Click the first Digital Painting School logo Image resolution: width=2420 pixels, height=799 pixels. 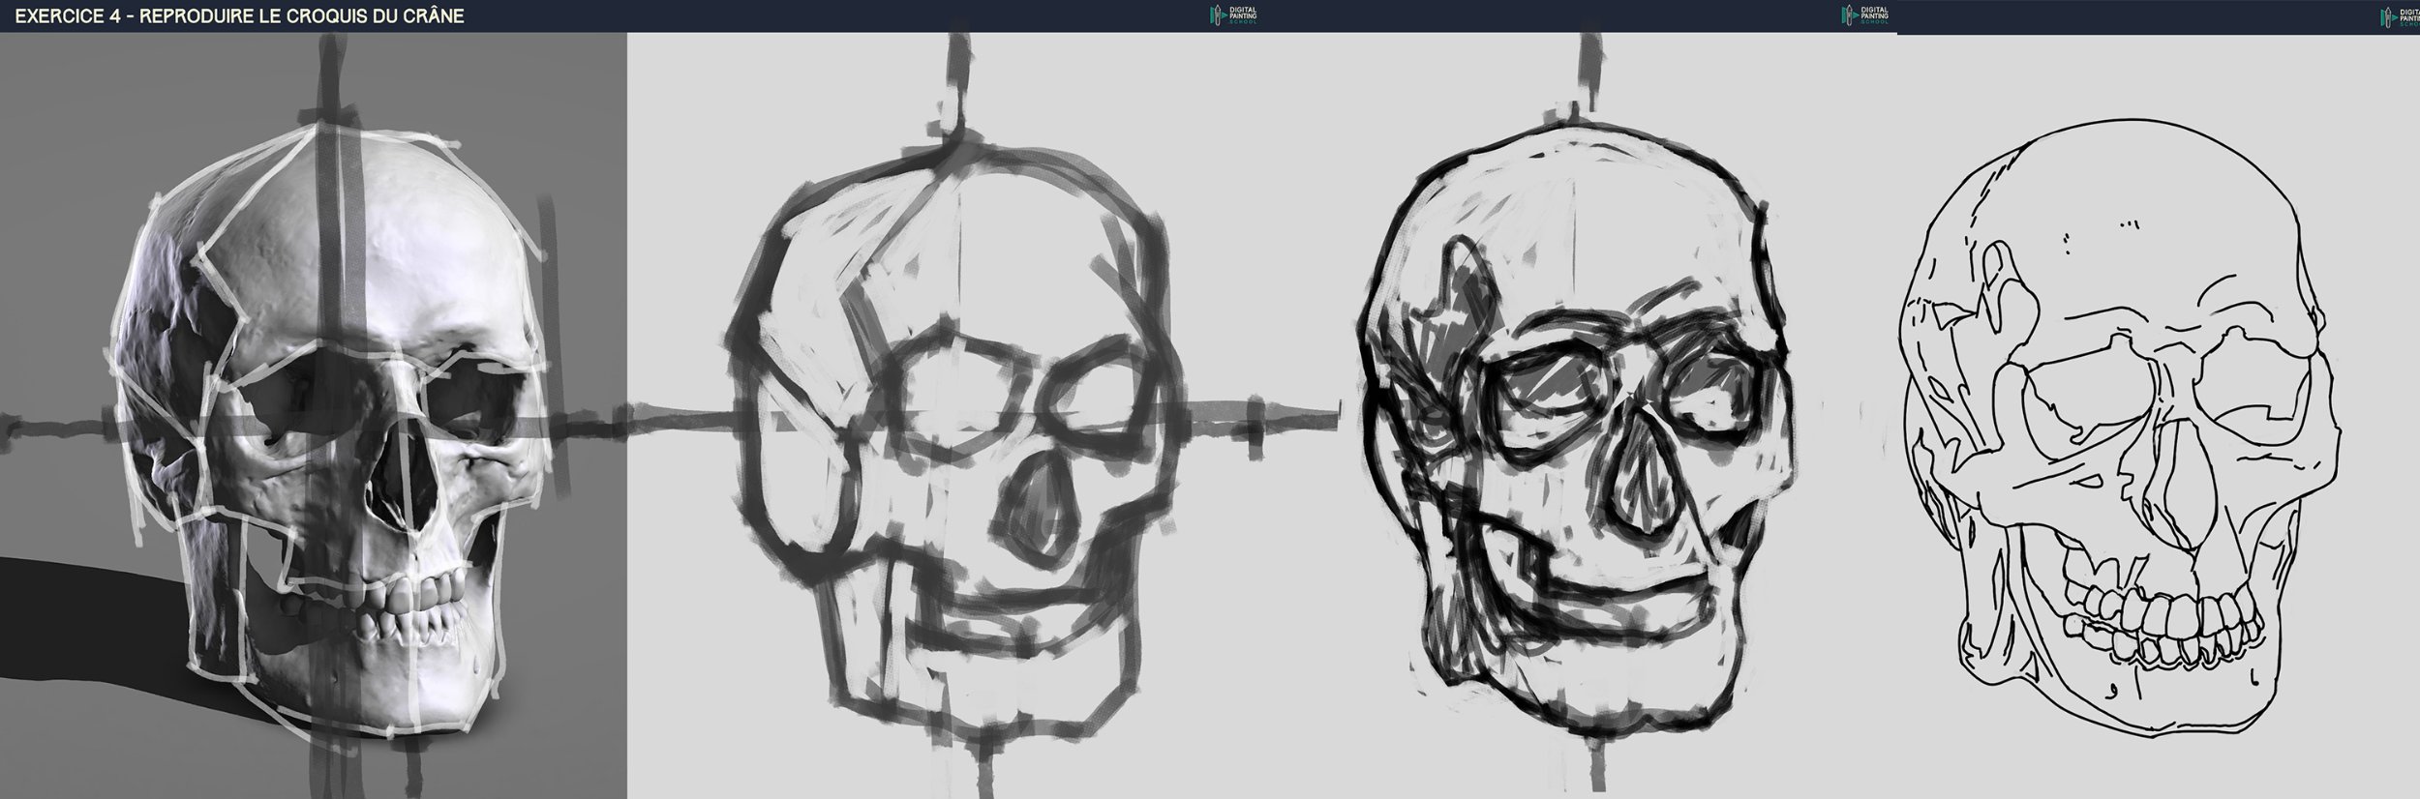(1232, 15)
